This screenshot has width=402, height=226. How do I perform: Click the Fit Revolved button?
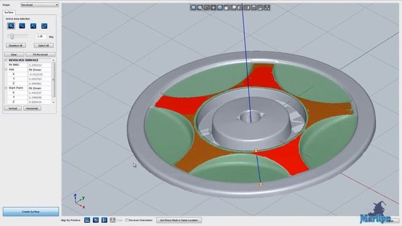[40, 55]
